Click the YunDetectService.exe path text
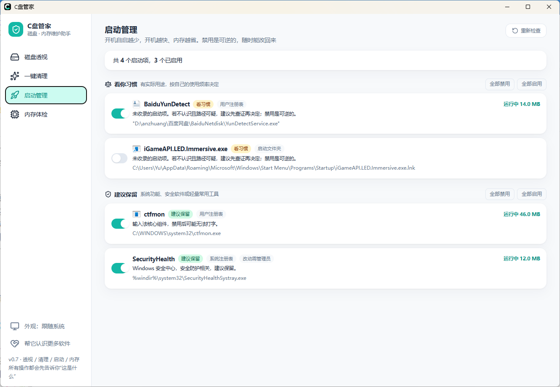 [x=206, y=123]
